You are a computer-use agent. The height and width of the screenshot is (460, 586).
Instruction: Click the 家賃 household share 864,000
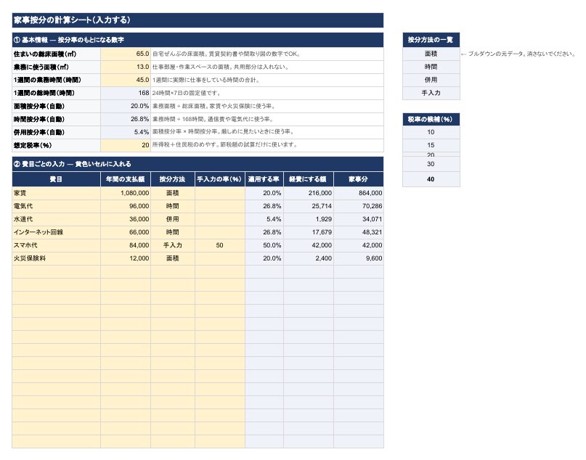pos(359,193)
